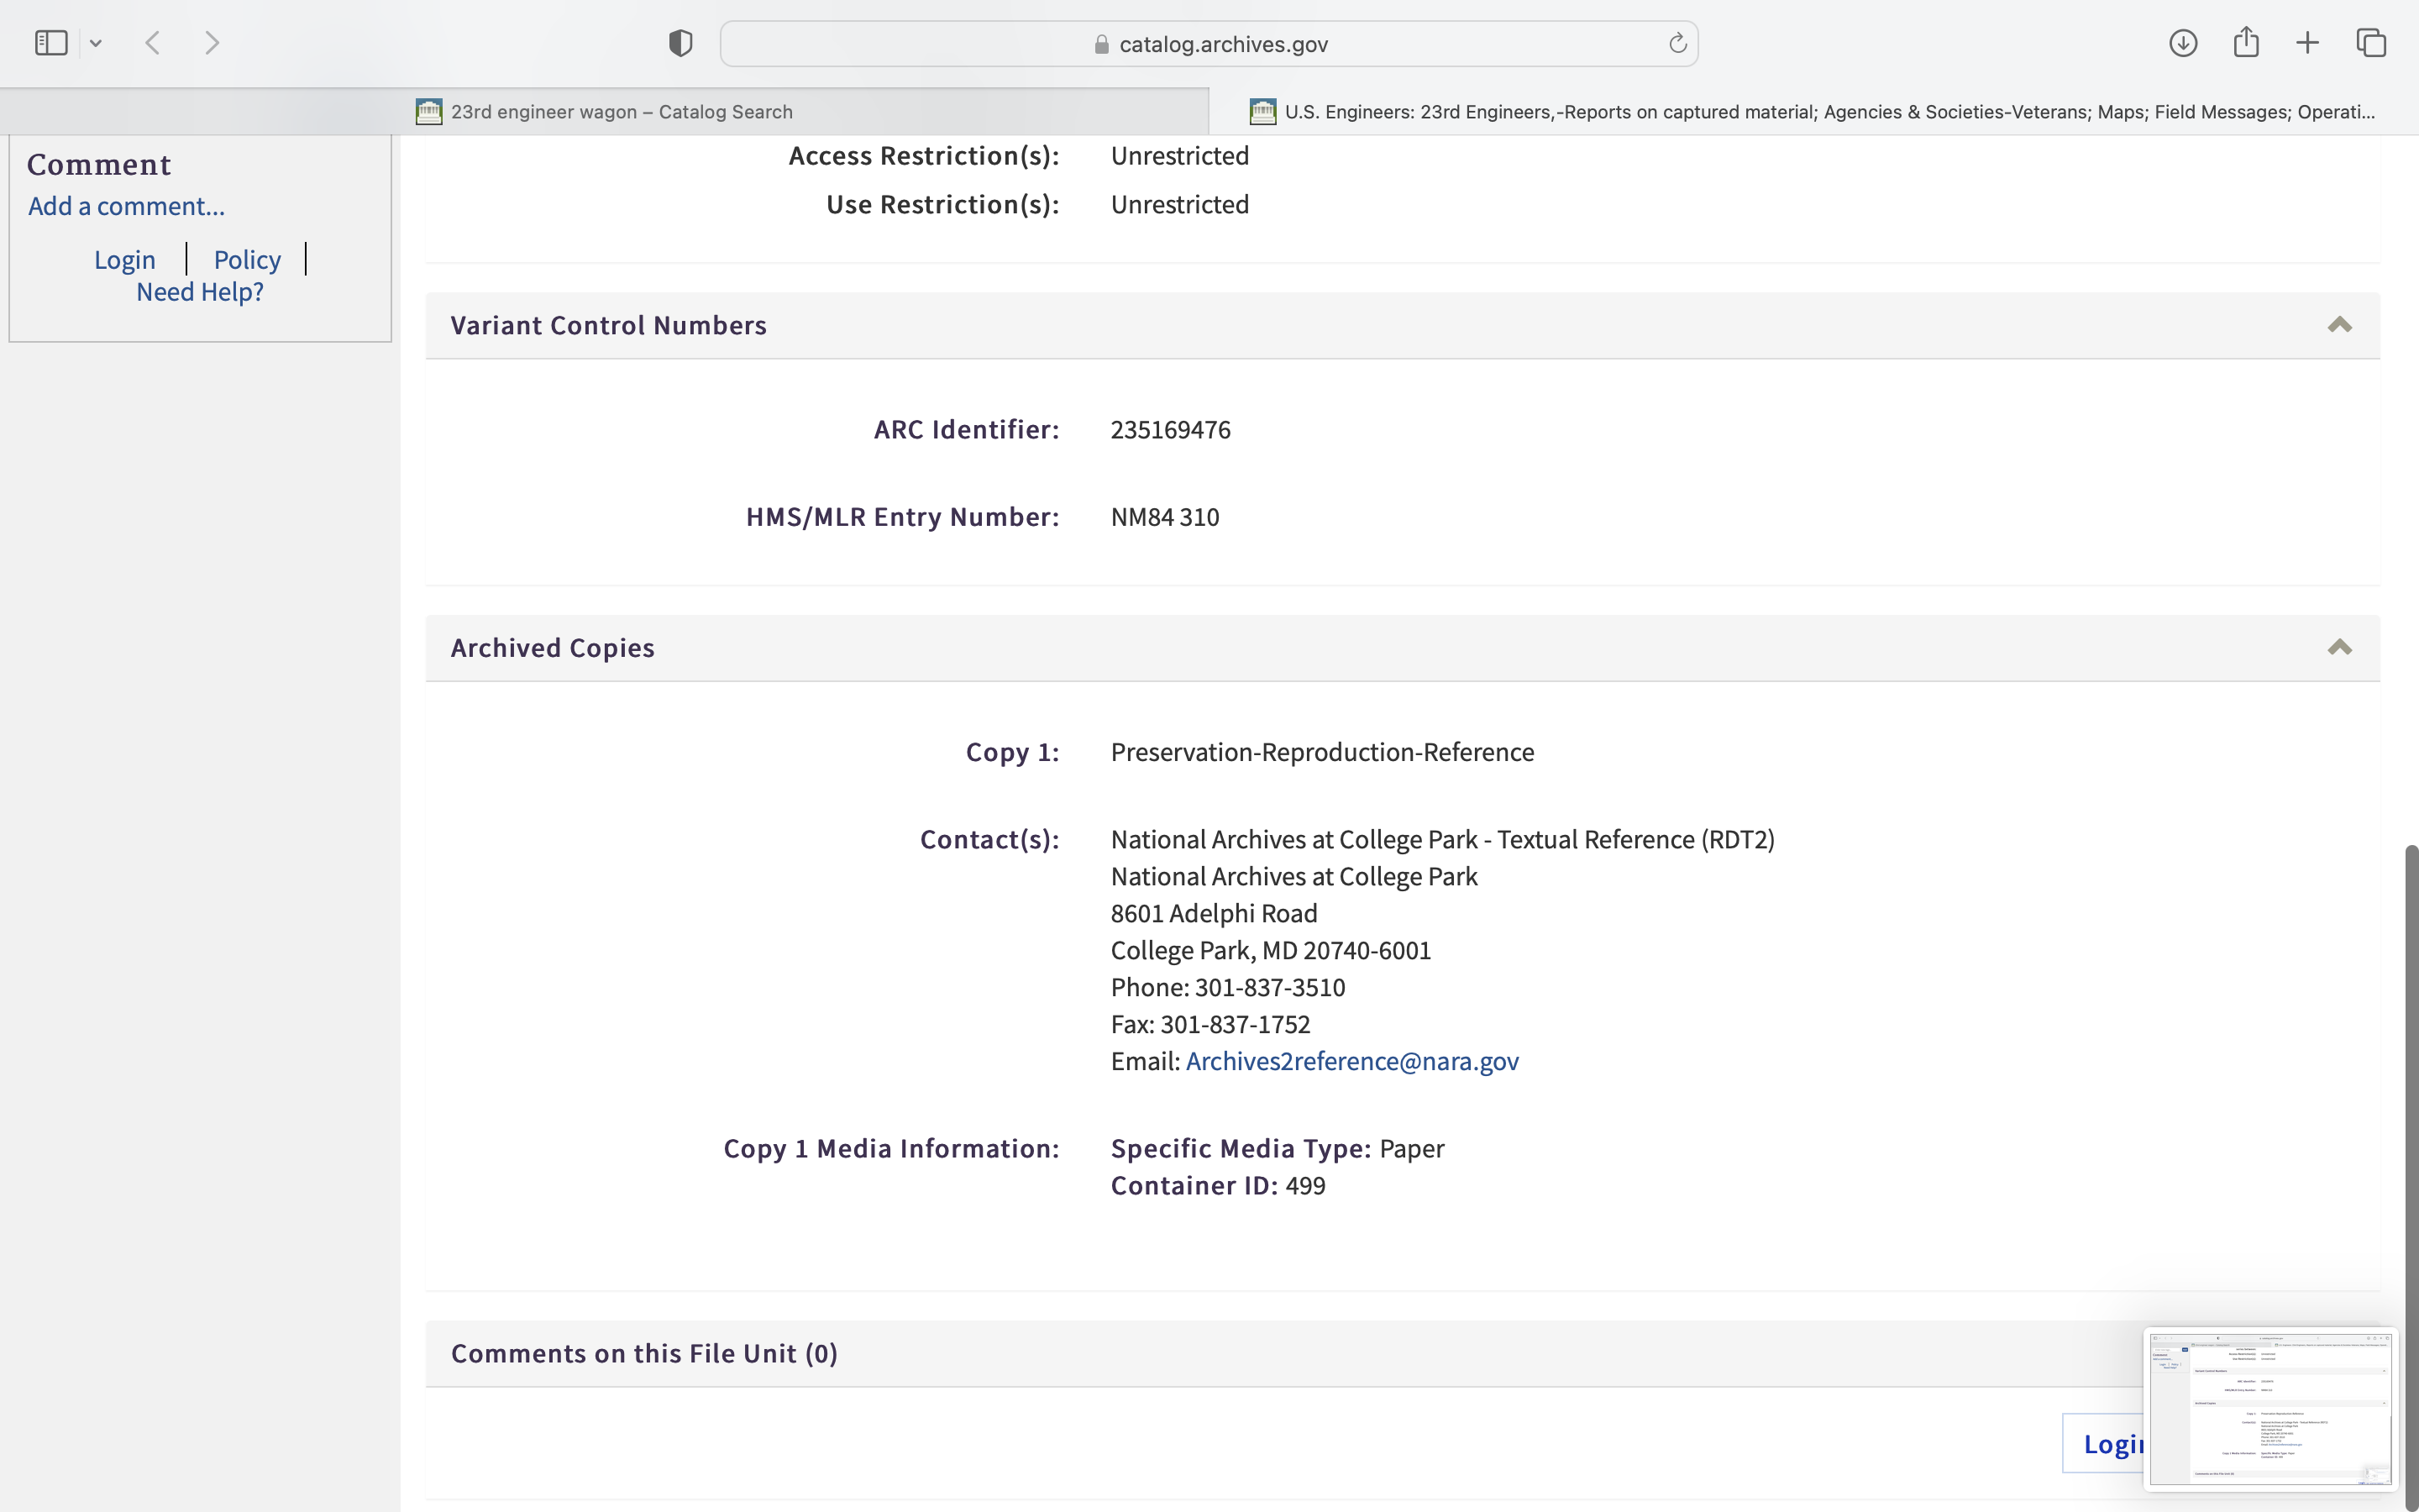The image size is (2419, 1512).
Task: Go back to previous page
Action: point(153,43)
